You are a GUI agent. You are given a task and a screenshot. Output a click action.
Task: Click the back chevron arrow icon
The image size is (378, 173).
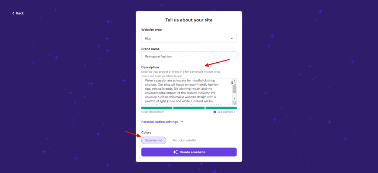[13, 13]
